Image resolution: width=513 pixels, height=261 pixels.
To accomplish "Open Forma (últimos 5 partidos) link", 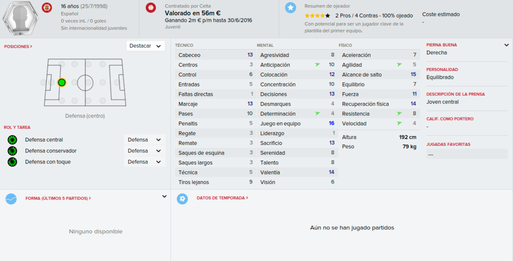I will point(58,198).
